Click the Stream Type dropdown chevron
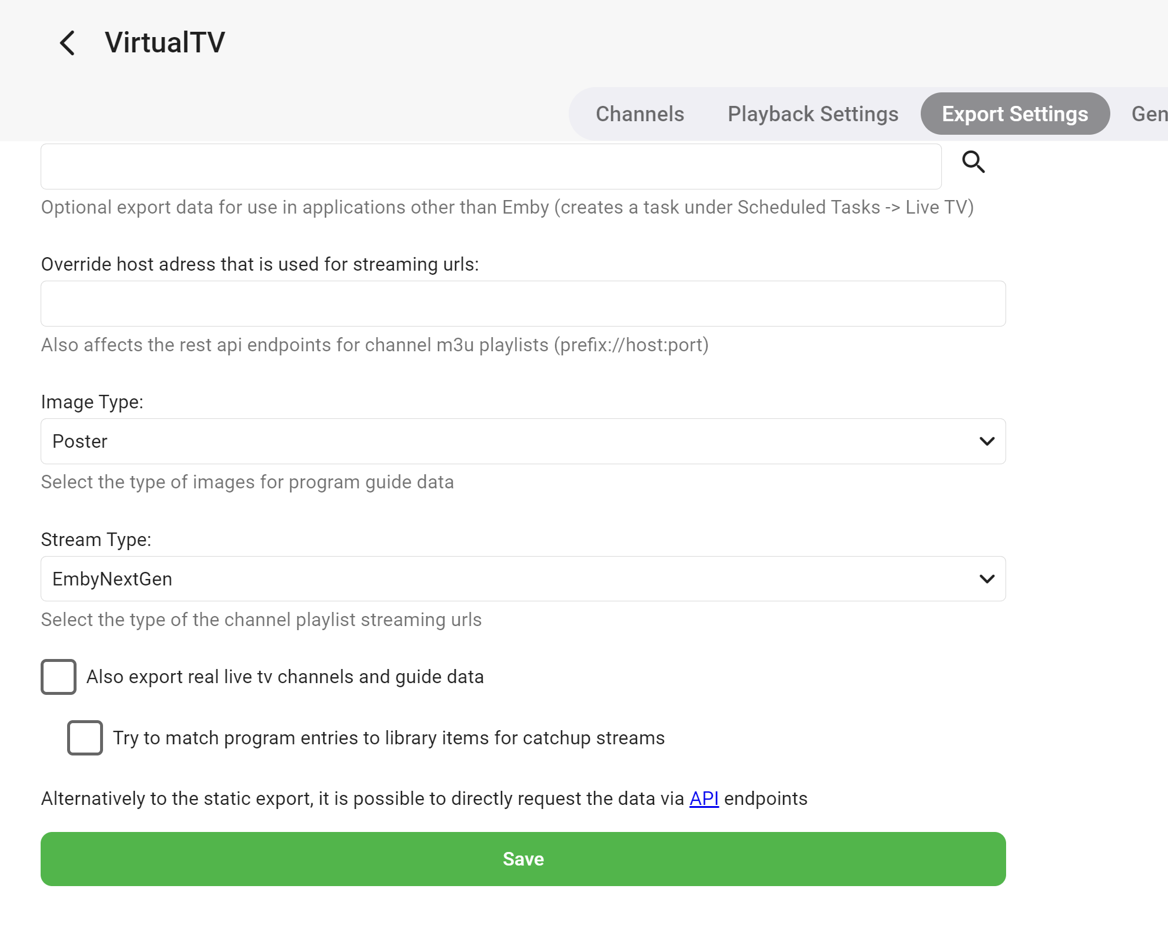 pyautogui.click(x=987, y=579)
